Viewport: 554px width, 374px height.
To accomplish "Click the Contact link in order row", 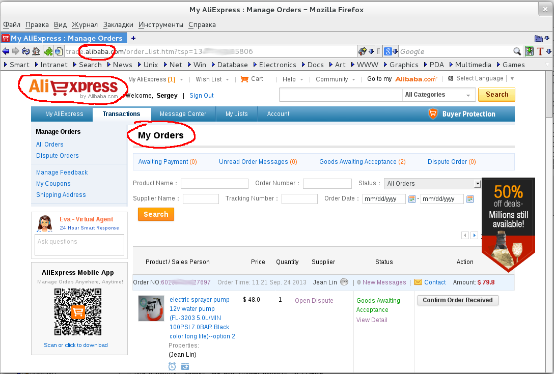I will 435,282.
